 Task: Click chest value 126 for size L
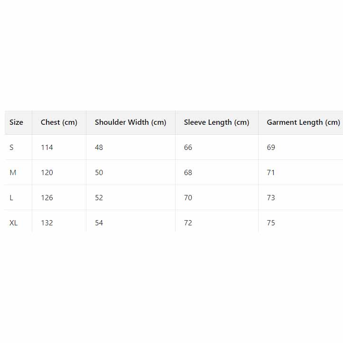tap(47, 198)
